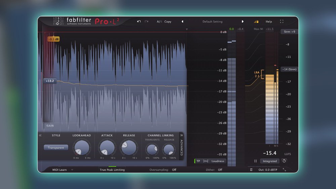Enter full screen mode
336x189 pixels.
coord(282,22)
